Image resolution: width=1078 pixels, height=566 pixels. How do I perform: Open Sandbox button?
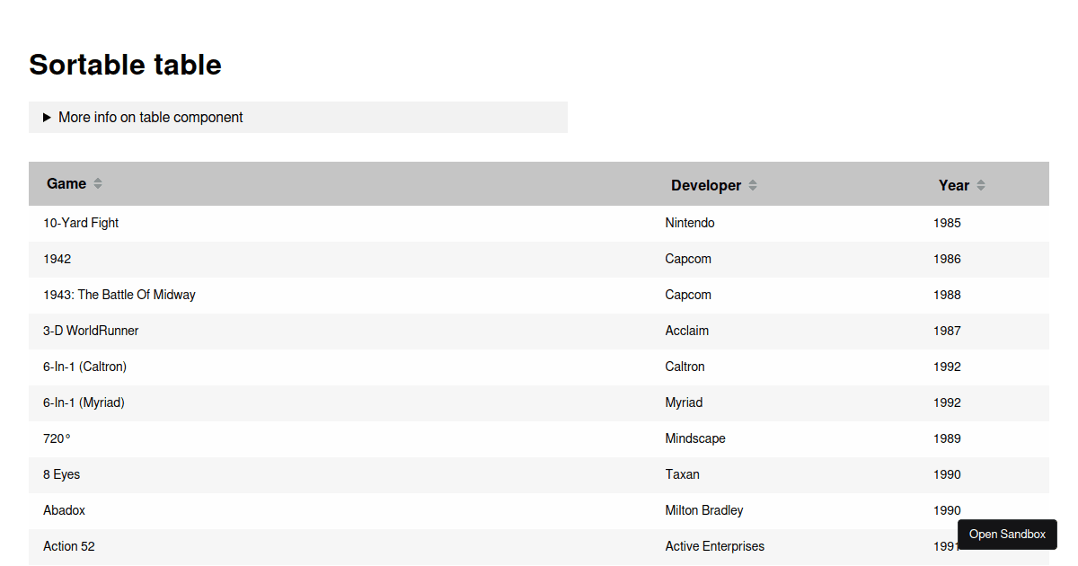[x=1007, y=534]
